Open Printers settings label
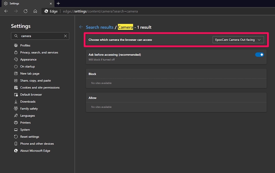 (x=25, y=123)
